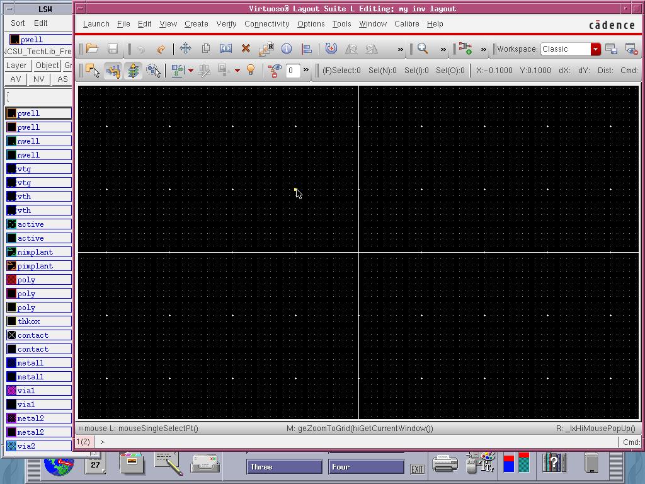Click the Rotate icon

[x=331, y=49]
